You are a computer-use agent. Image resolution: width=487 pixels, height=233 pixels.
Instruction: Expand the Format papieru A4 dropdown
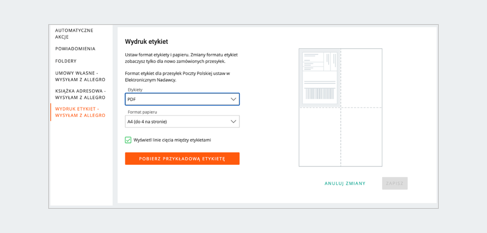[x=182, y=121]
